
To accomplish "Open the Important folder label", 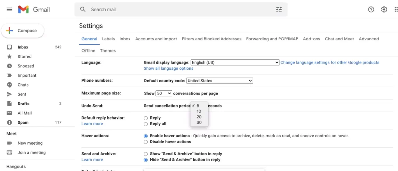I will click(27, 76).
